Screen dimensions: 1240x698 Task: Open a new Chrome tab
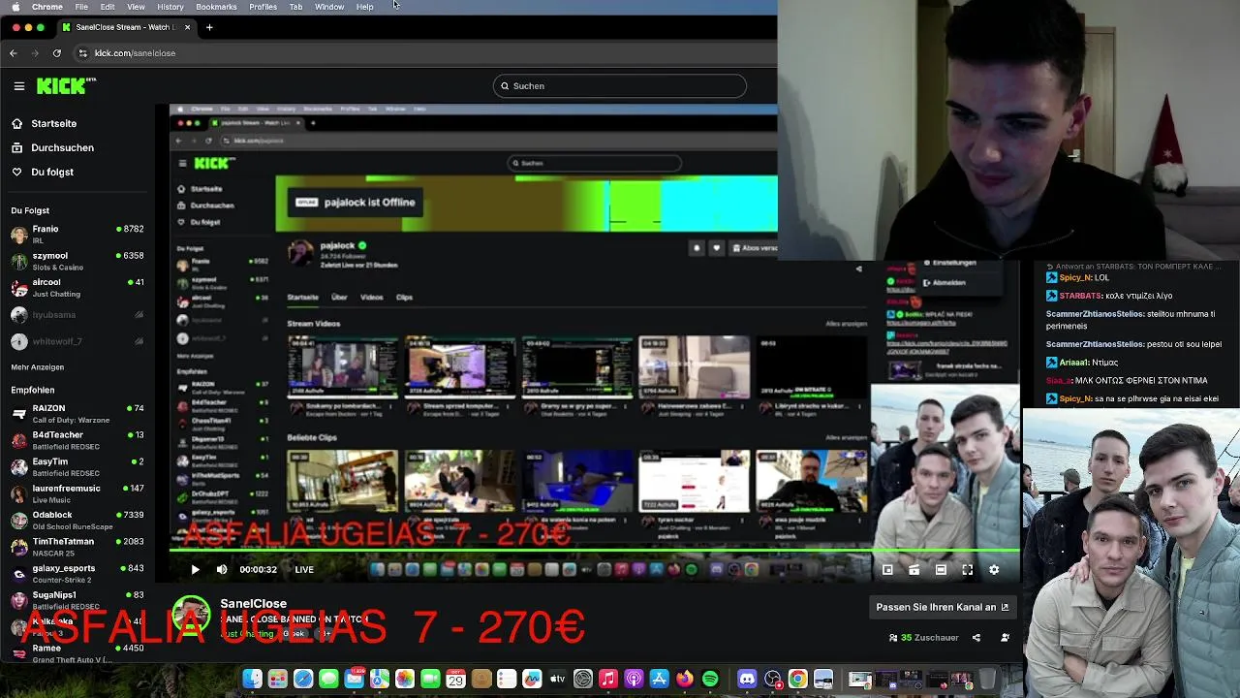[x=209, y=27]
